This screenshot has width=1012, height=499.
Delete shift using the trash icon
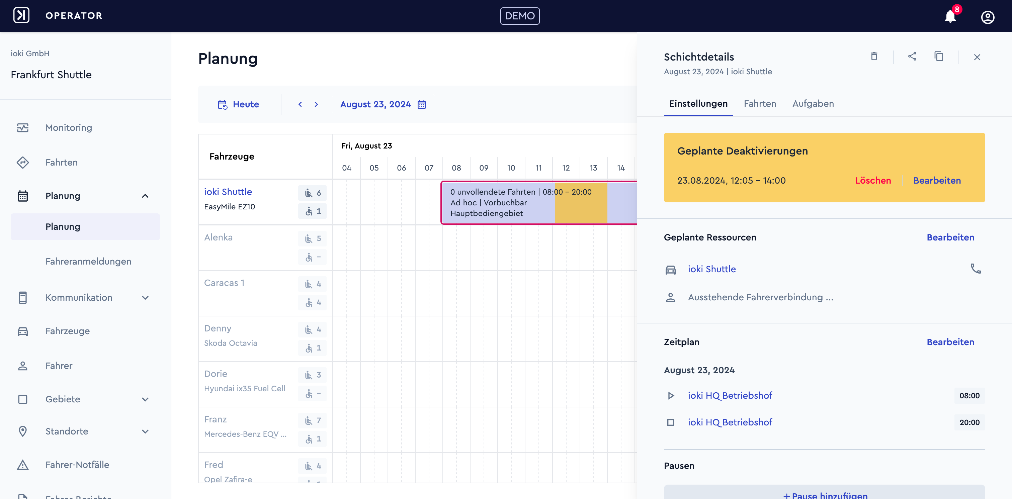(874, 57)
